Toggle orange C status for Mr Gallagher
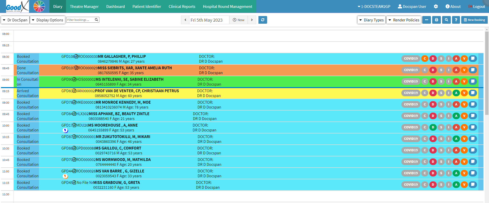 (x=425, y=59)
